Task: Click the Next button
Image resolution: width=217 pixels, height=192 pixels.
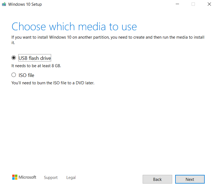Action: click(x=190, y=179)
